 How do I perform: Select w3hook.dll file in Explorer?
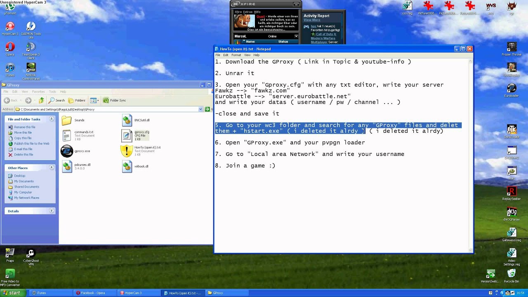pyautogui.click(x=135, y=166)
